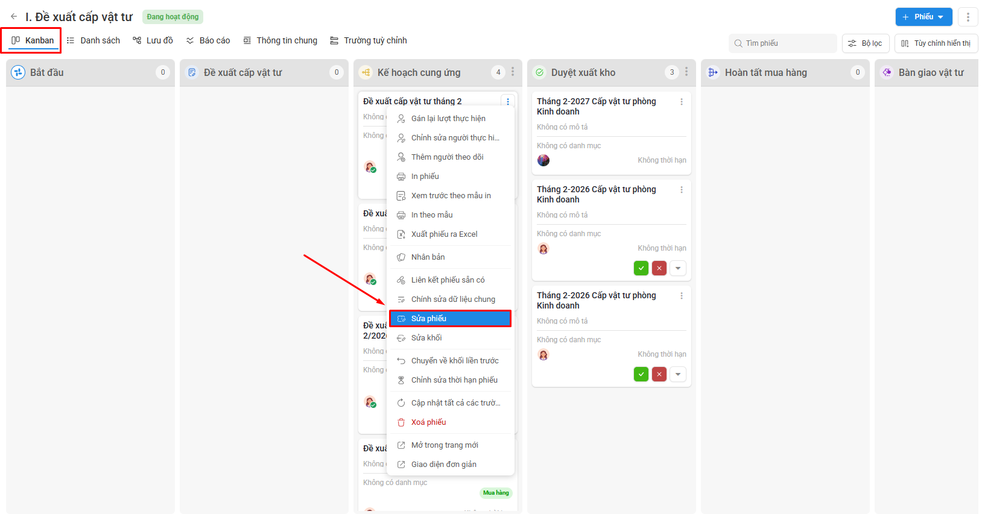982x520 pixels.
Task: Select Sửa phiếu in context menu
Action: (x=450, y=319)
